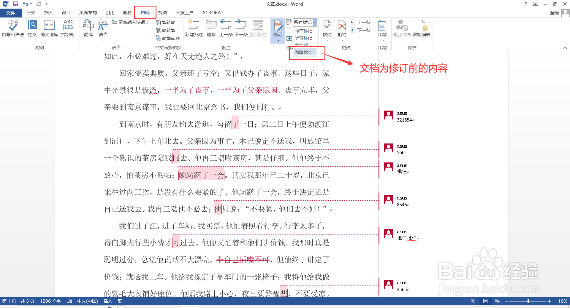Viewport: 570px width, 308px height.
Task: Open Spelling and Grammar check (拼写和语法)
Action: tap(13, 28)
